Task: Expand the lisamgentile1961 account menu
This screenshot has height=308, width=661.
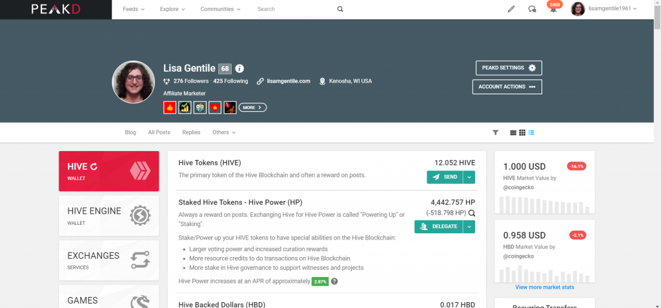Action: pos(613,8)
